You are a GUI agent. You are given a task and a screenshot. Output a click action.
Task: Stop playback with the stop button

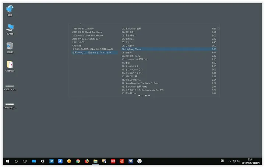(x=146, y=96)
